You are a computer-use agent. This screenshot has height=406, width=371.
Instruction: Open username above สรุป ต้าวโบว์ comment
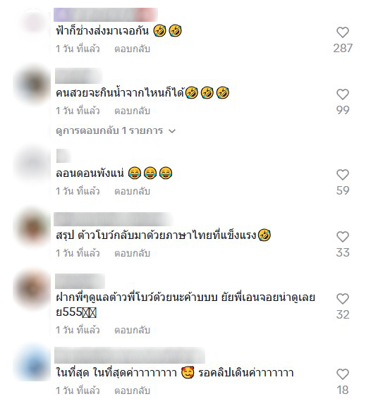tap(114, 219)
